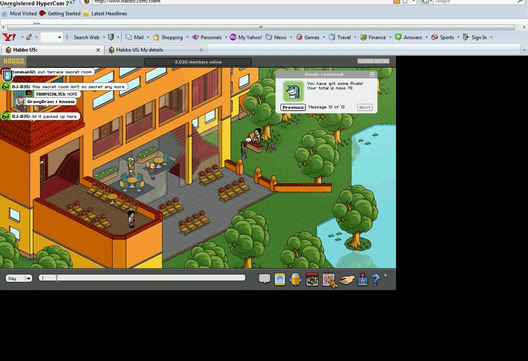The height and width of the screenshot is (361, 528).
Task: Open the Sign In dropdown arrow
Action: pos(491,37)
